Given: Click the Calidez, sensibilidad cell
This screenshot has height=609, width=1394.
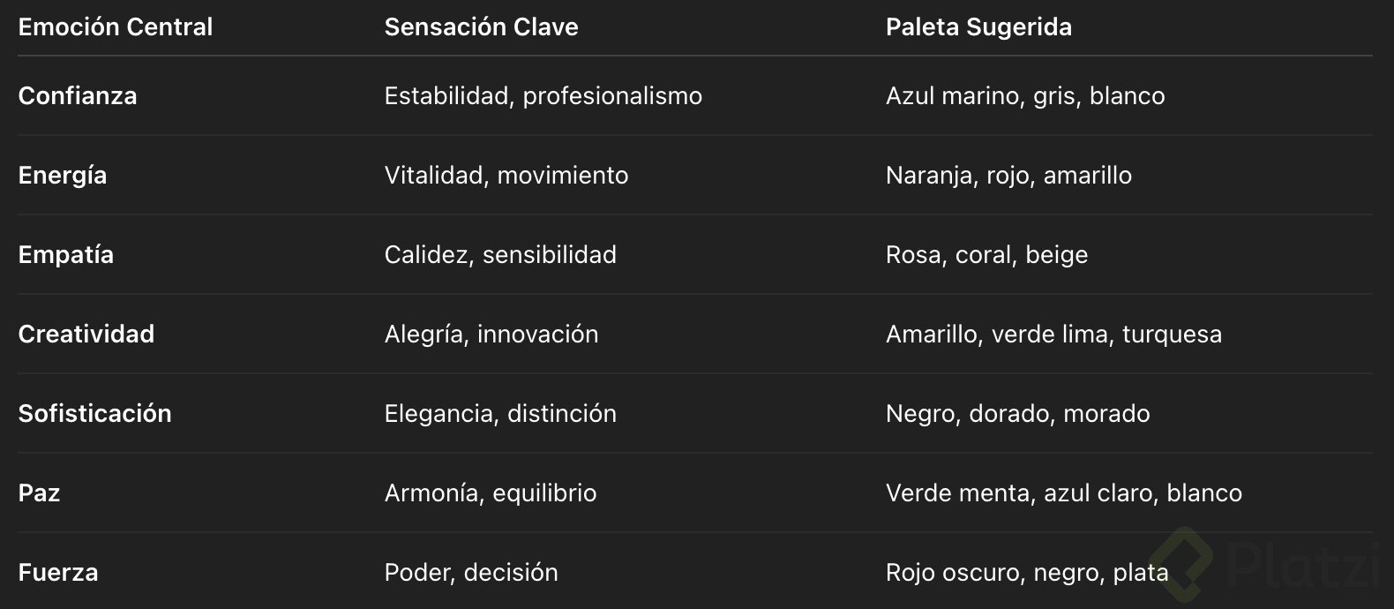Looking at the screenshot, I should point(500,255).
